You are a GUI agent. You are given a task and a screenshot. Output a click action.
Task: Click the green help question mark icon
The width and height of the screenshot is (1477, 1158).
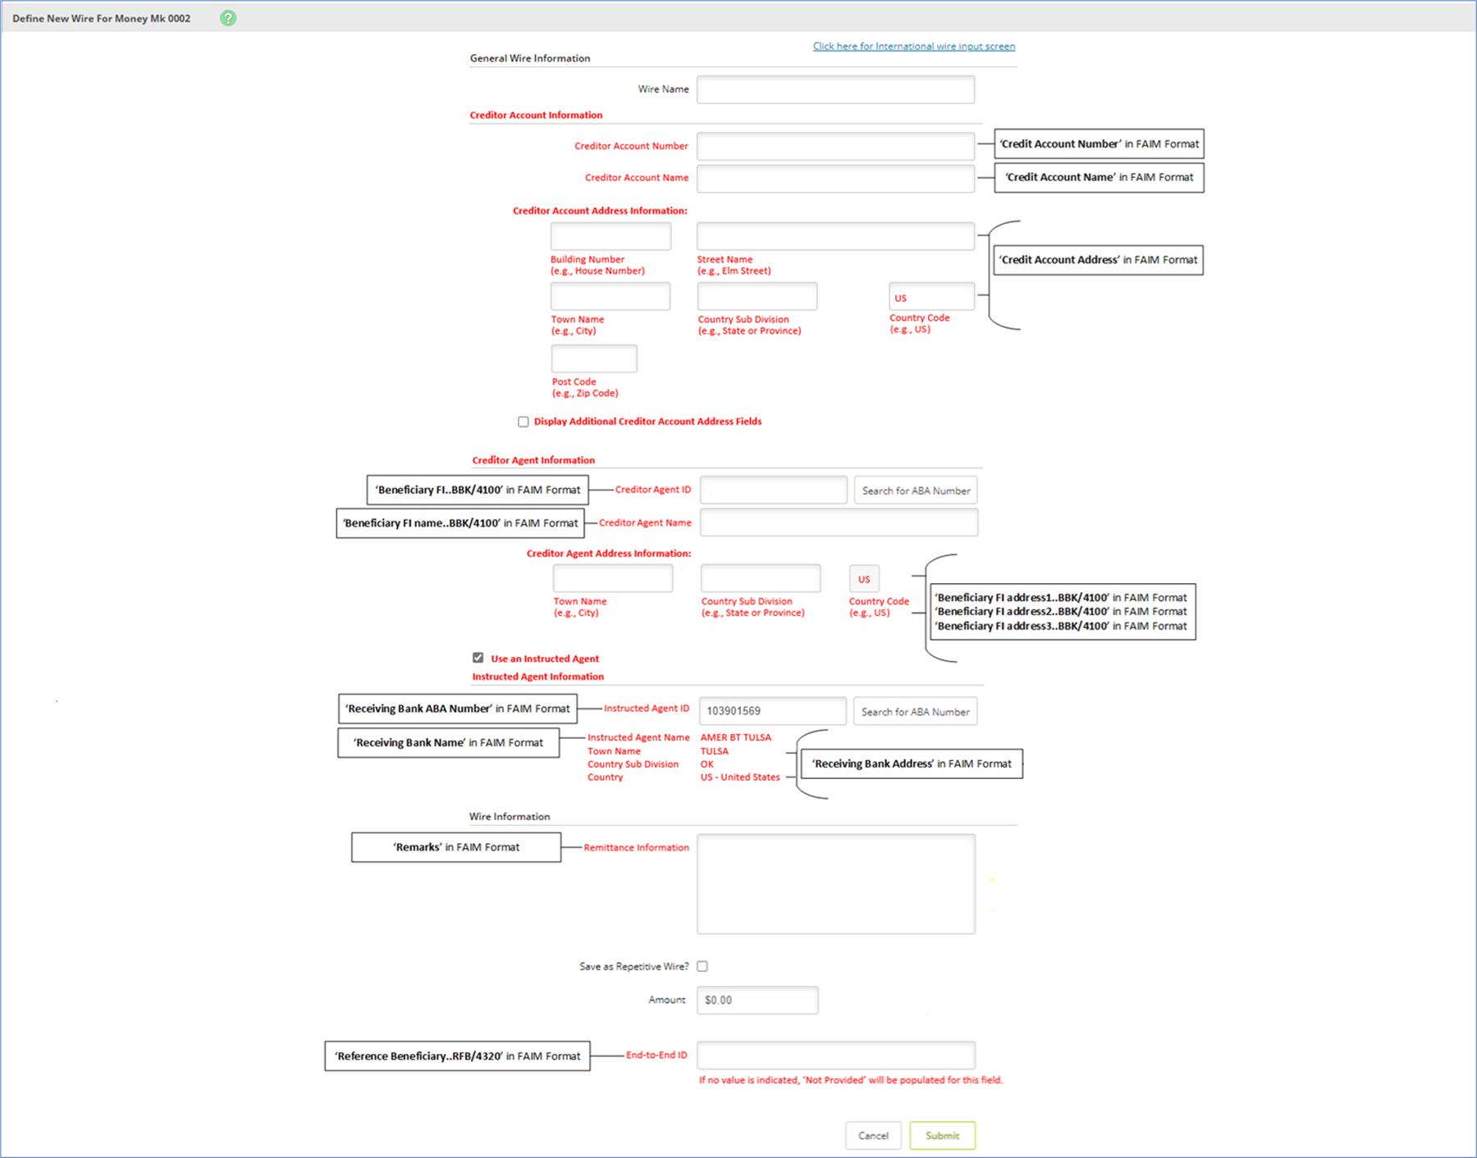[x=228, y=18]
